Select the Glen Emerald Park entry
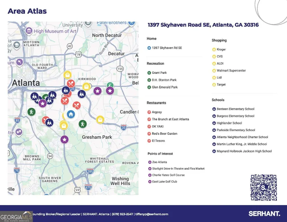The width and height of the screenshot is (287, 222). click(x=162, y=87)
